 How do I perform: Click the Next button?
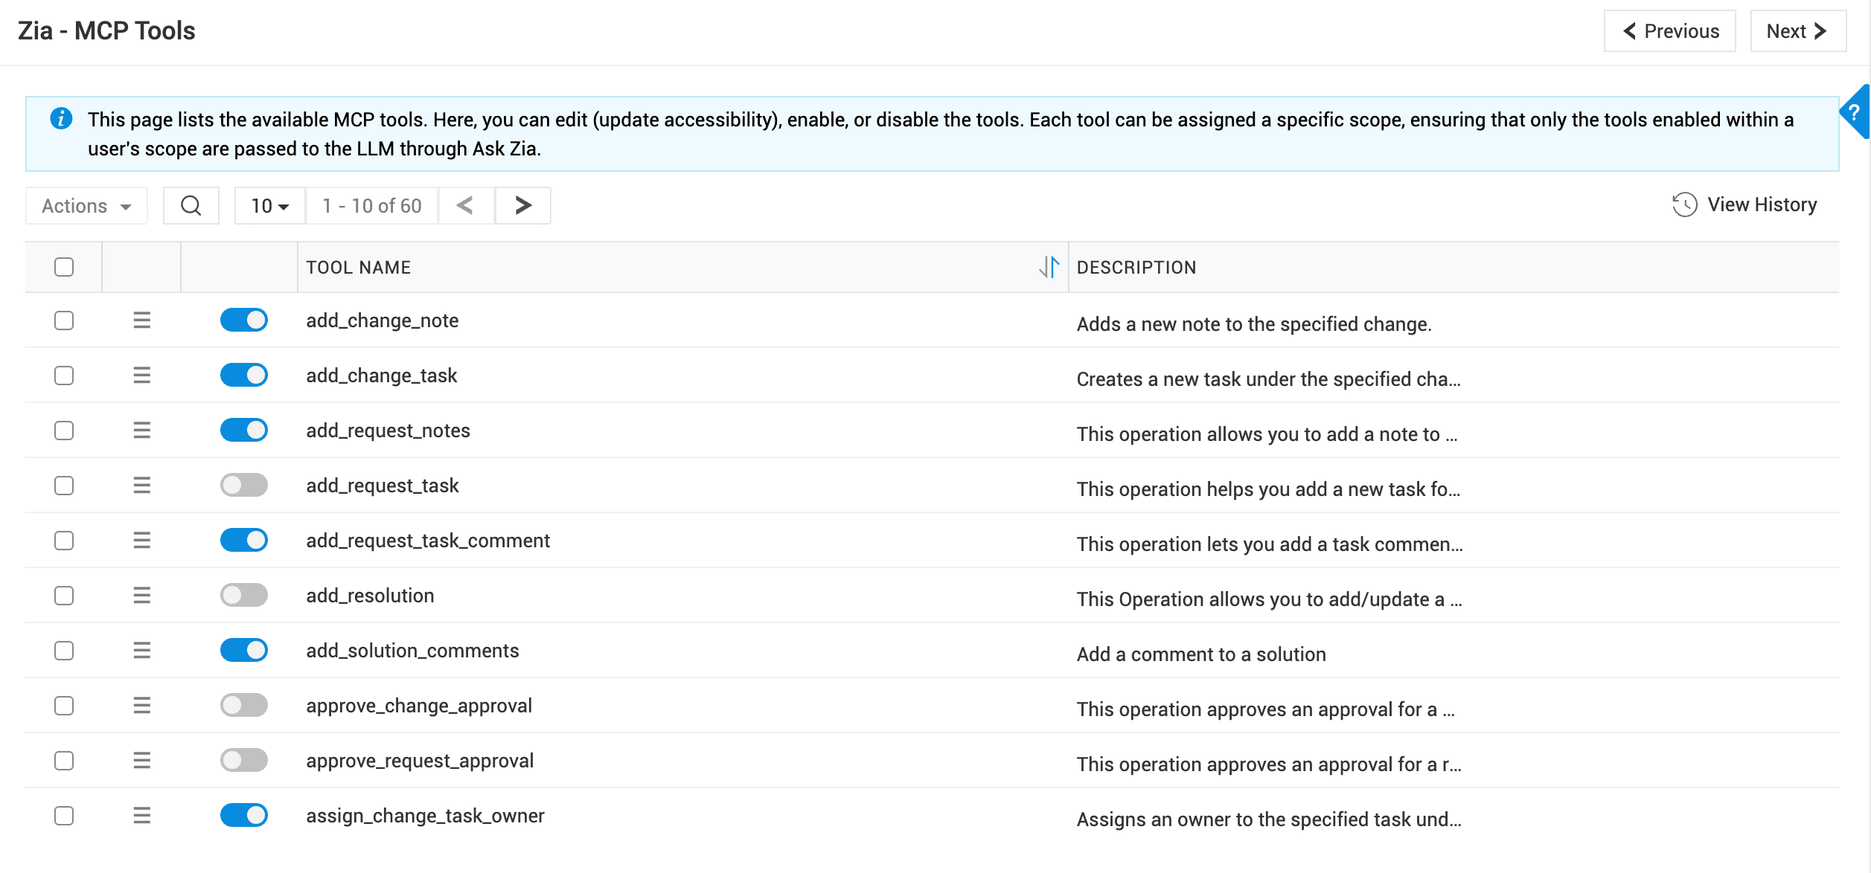pyautogui.click(x=1798, y=31)
